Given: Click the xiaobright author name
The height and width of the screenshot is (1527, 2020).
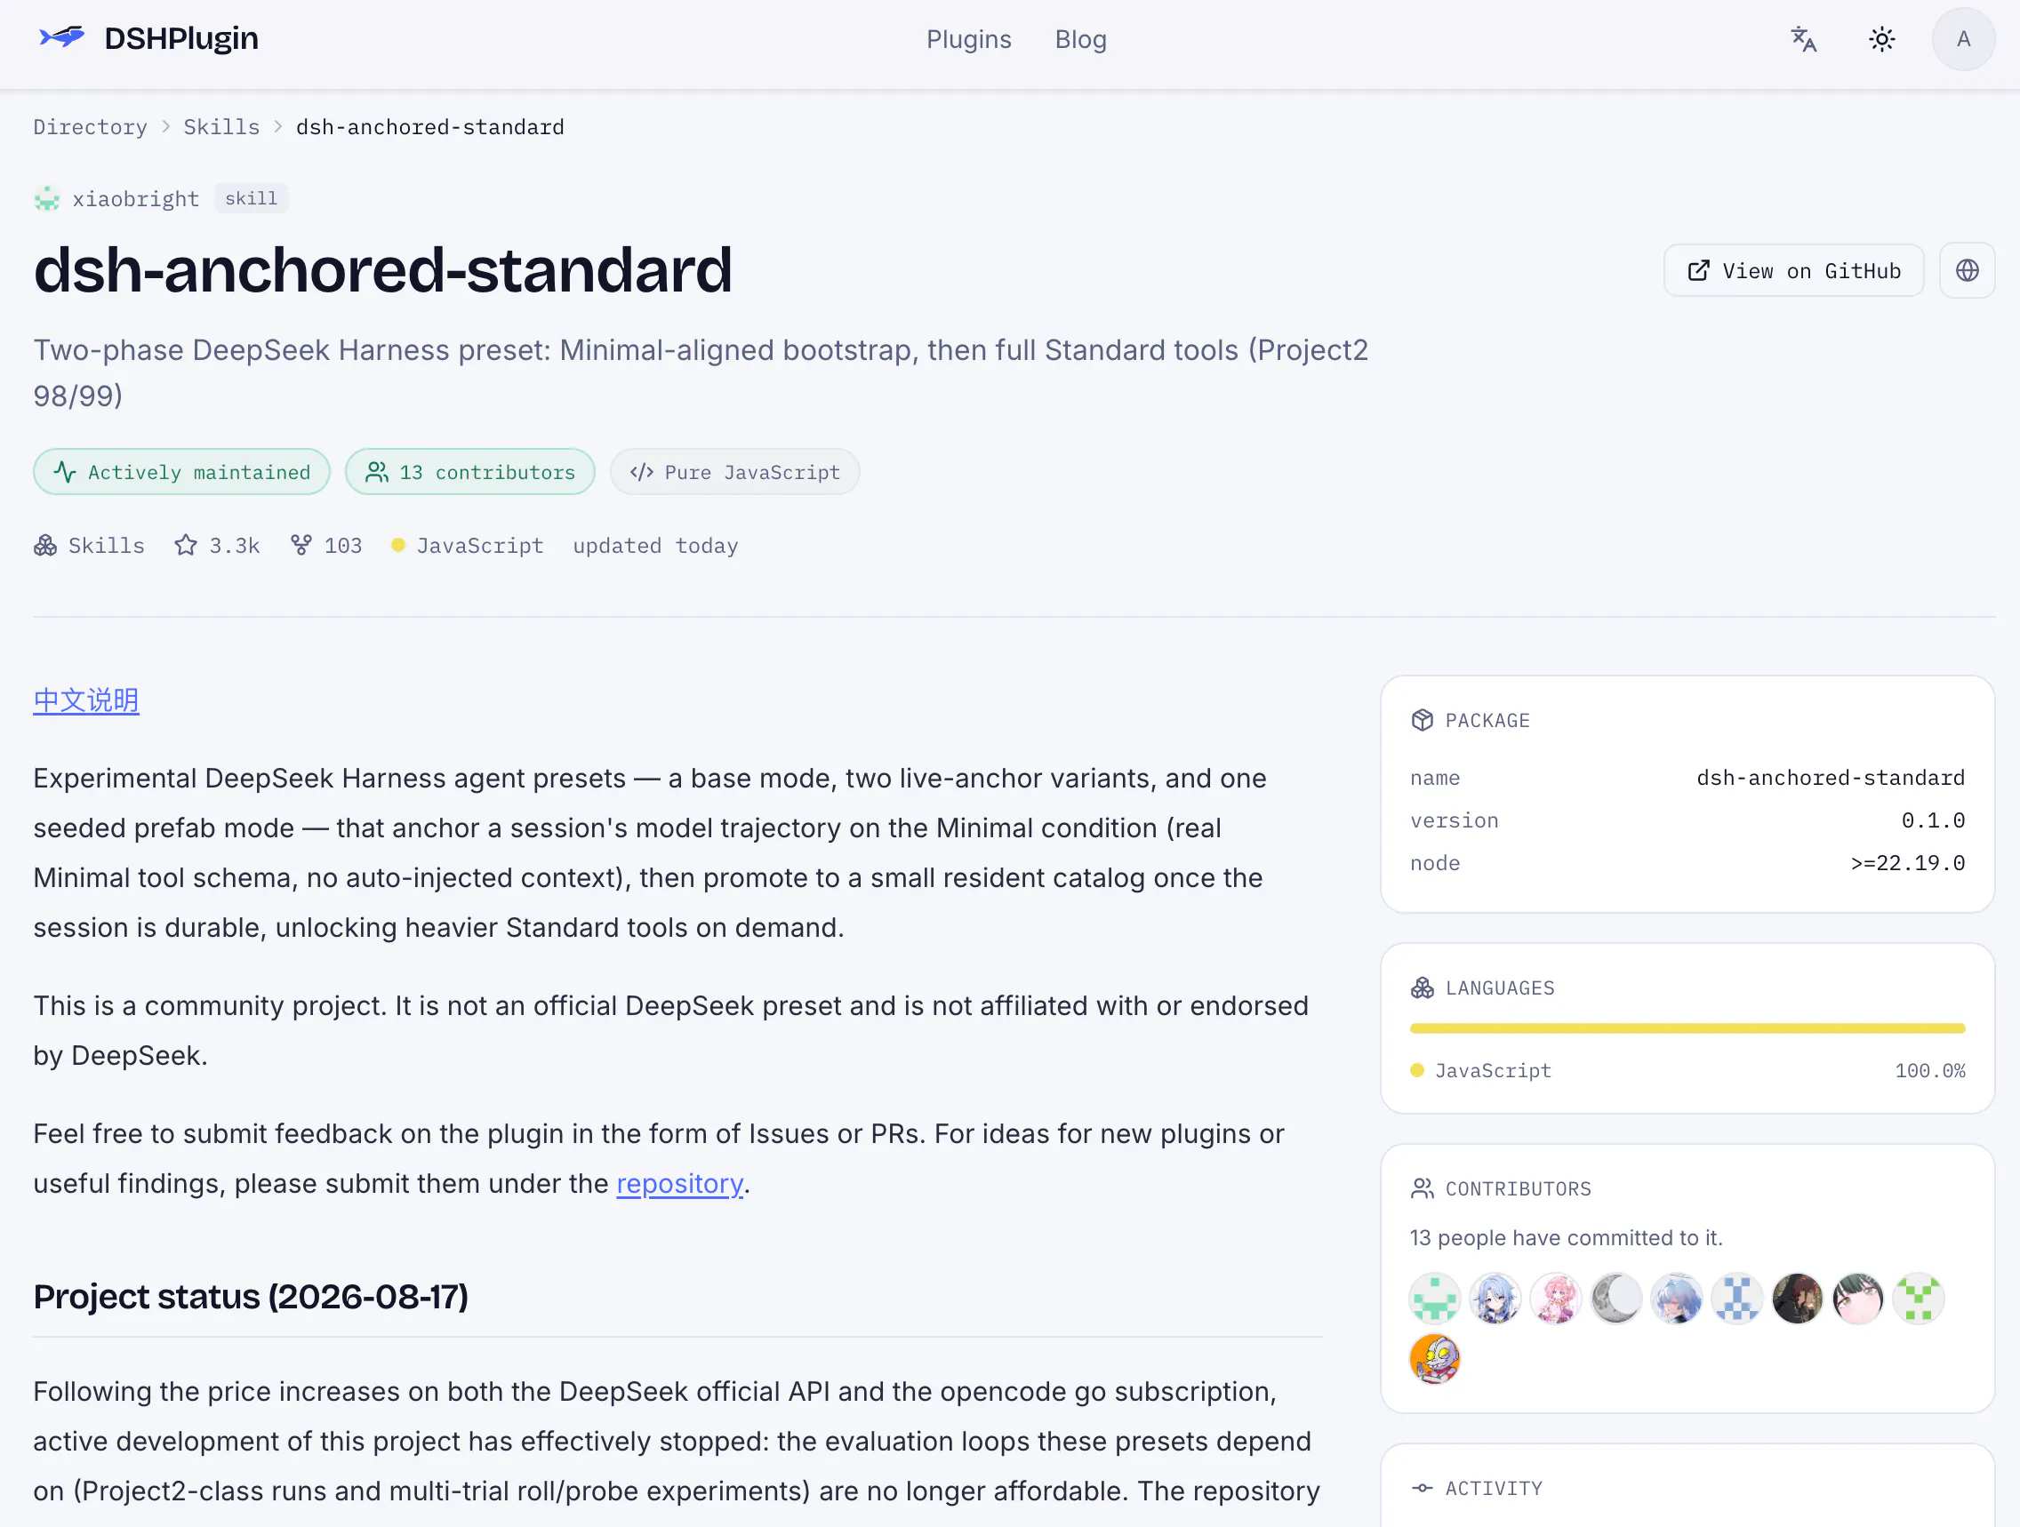Looking at the screenshot, I should (136, 199).
